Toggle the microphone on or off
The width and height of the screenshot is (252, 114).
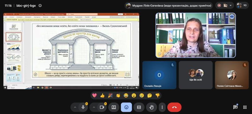point(83,107)
